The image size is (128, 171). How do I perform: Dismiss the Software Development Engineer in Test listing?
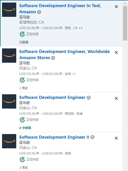pyautogui.click(x=116, y=7)
